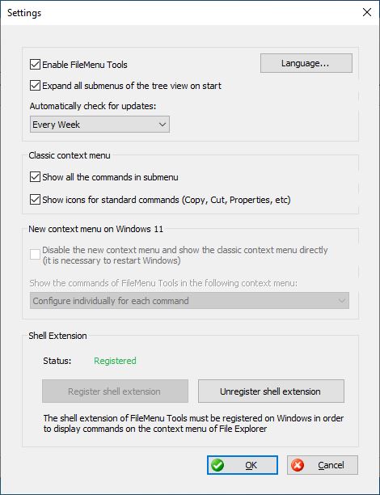
Task: Dismiss changes with the Cancel label
Action: pyautogui.click(x=331, y=465)
